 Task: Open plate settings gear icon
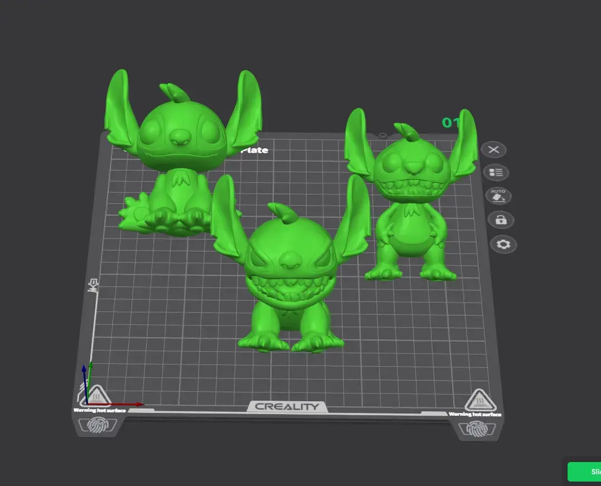coord(503,245)
